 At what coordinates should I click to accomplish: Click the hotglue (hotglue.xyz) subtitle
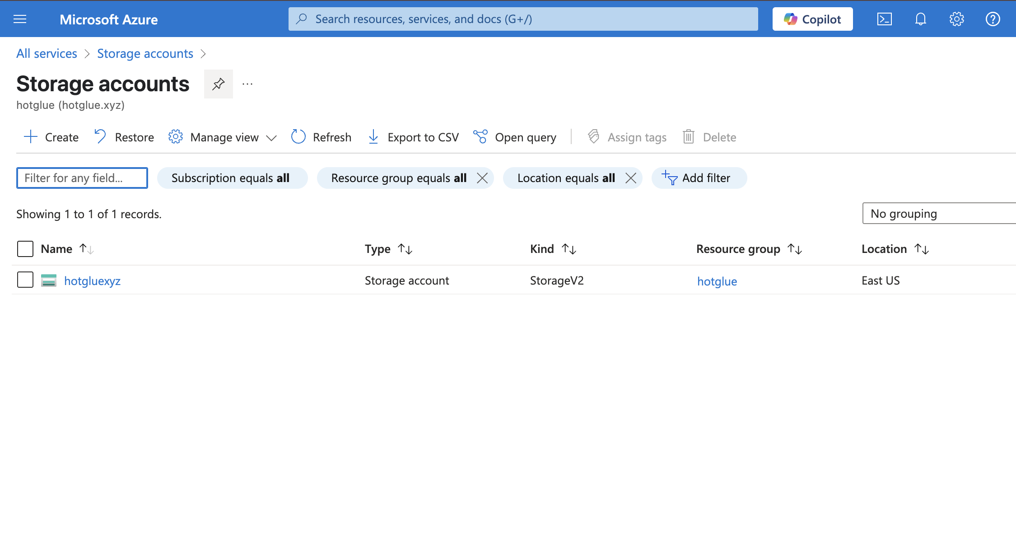click(70, 105)
